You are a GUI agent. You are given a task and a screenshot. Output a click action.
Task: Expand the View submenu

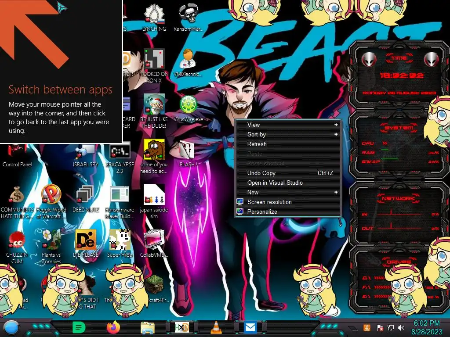coord(288,125)
